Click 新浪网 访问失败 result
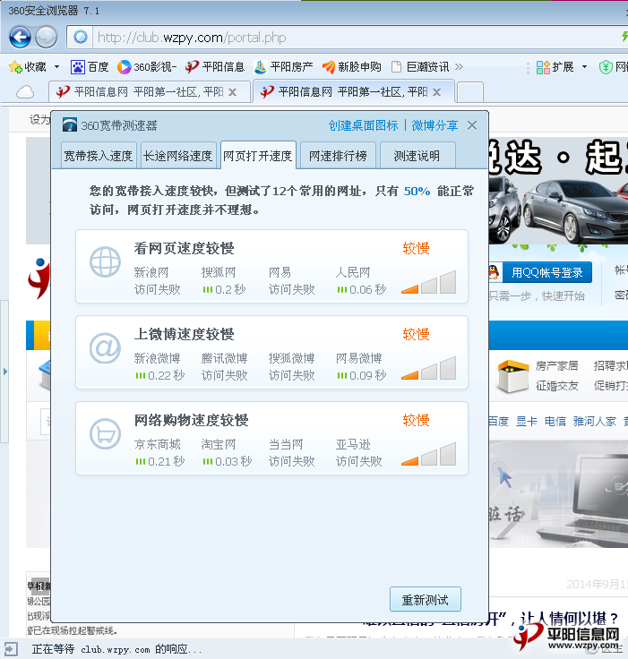628x659 pixels. 157,281
